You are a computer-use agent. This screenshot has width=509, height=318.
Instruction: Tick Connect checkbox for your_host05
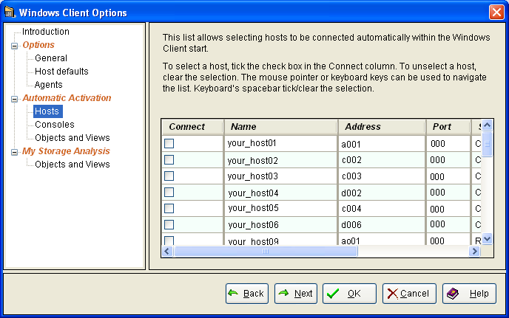[x=169, y=208]
